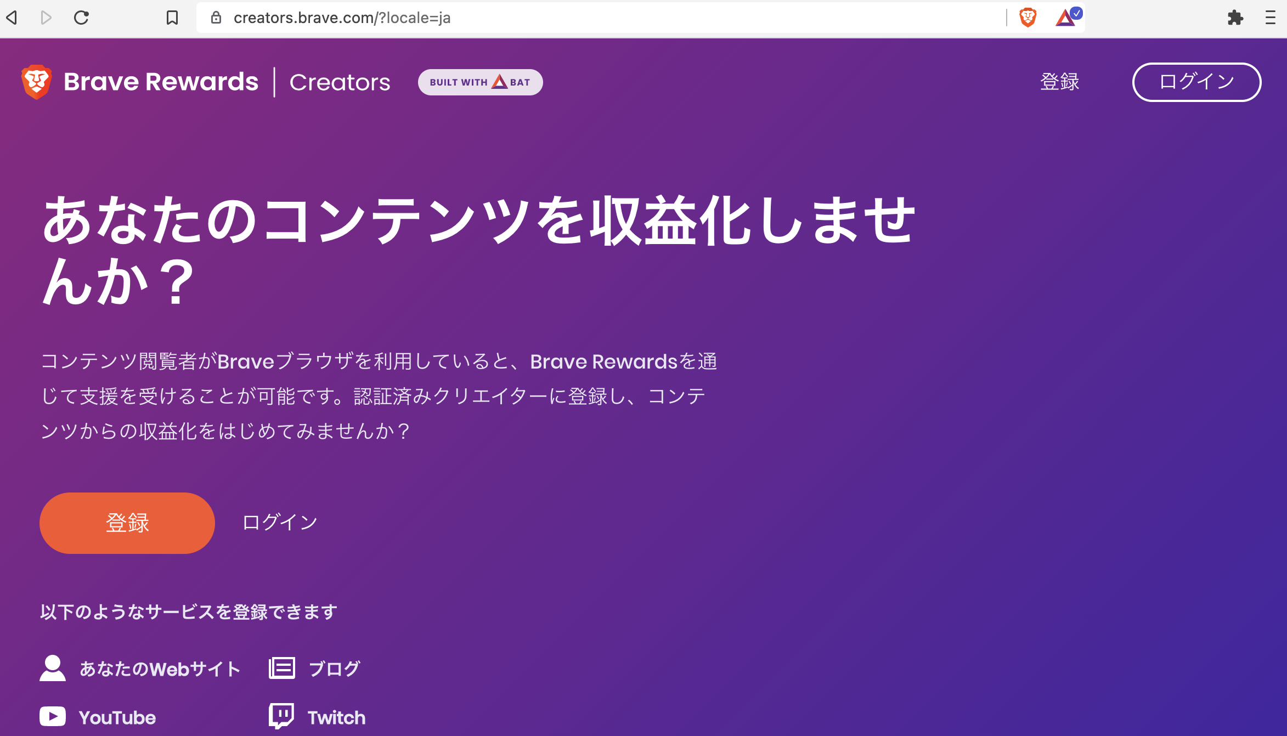
Task: Click the text 以下のようなサービスを登録できます
Action: tap(189, 612)
